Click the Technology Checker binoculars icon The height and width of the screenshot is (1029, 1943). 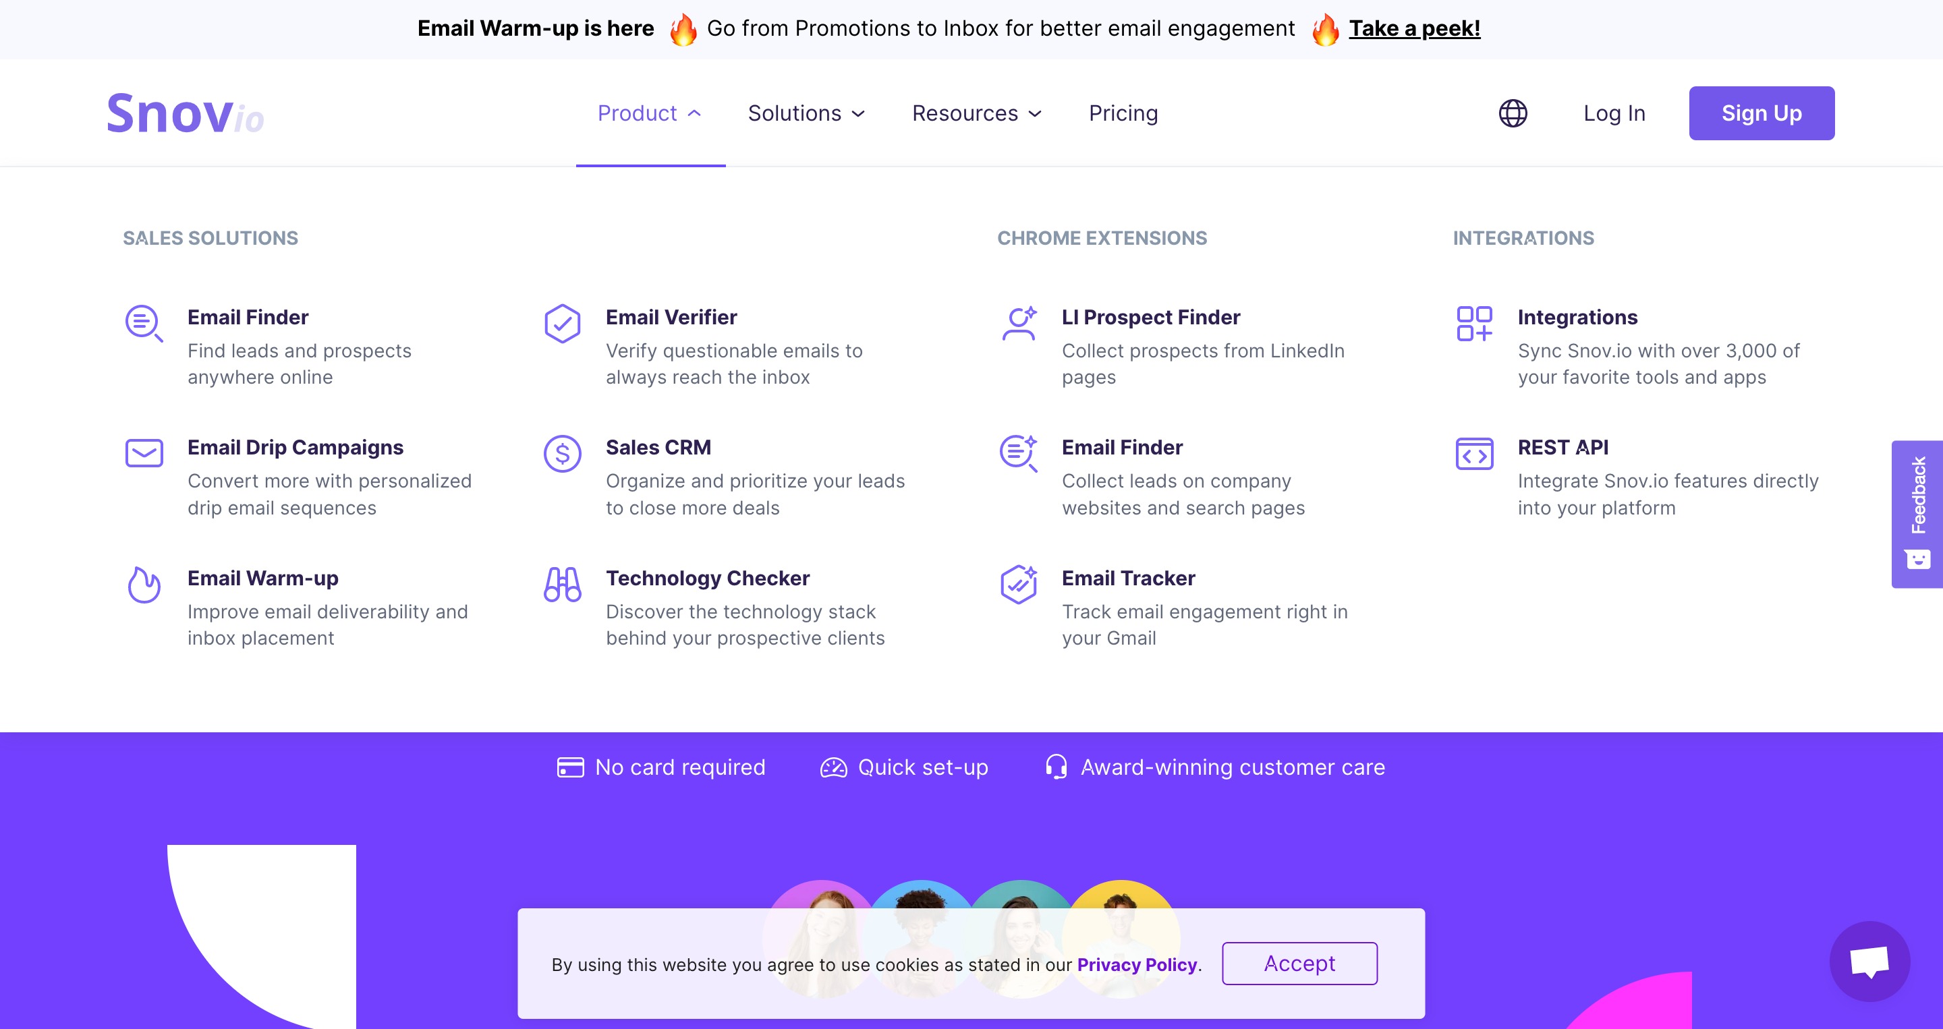click(563, 585)
